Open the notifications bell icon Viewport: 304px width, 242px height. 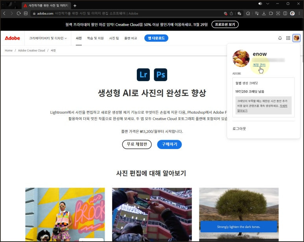pos(280,38)
